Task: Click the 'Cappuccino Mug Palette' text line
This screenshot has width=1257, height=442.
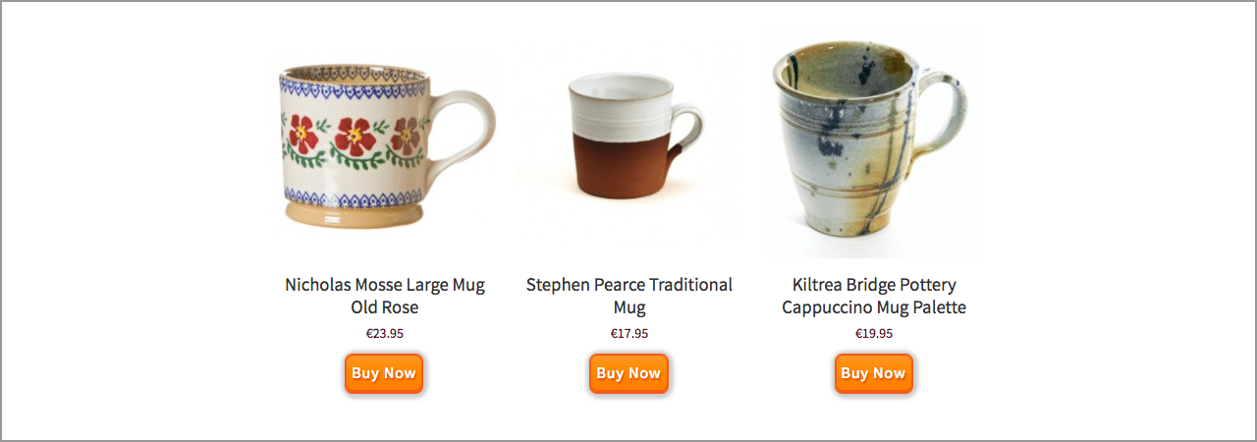Action: point(874,307)
